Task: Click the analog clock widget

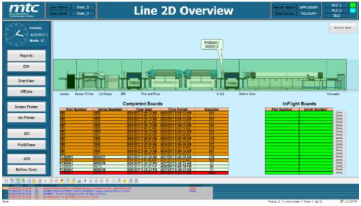Action: point(16,34)
